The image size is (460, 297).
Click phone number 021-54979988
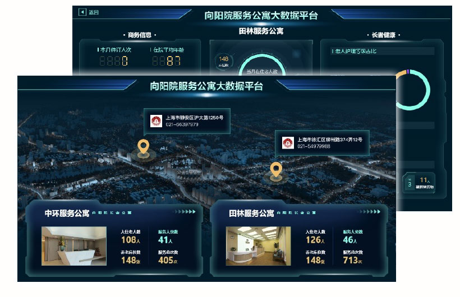coord(313,146)
